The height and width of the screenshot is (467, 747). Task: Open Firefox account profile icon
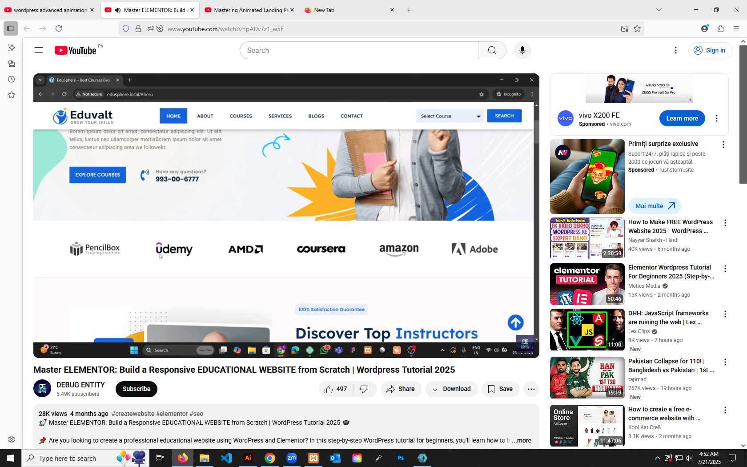[704, 28]
